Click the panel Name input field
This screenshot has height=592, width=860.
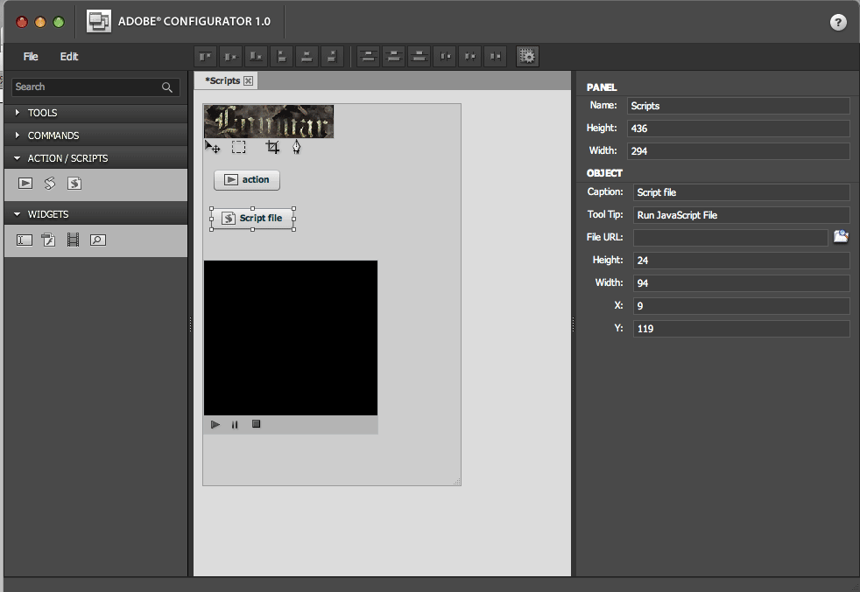click(738, 106)
